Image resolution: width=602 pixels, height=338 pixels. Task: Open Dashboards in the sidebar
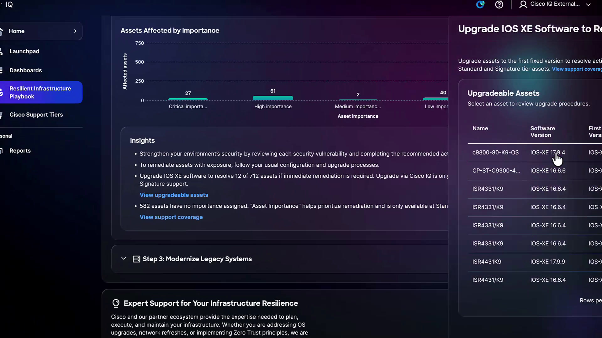pos(25,70)
